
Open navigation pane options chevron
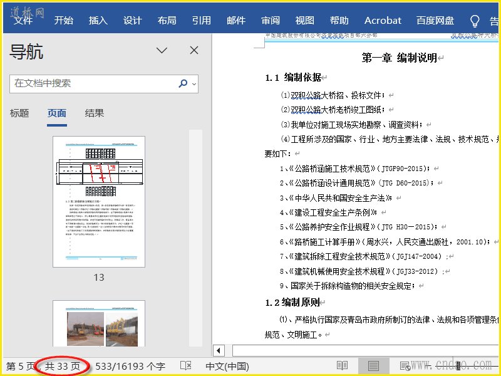[x=162, y=50]
